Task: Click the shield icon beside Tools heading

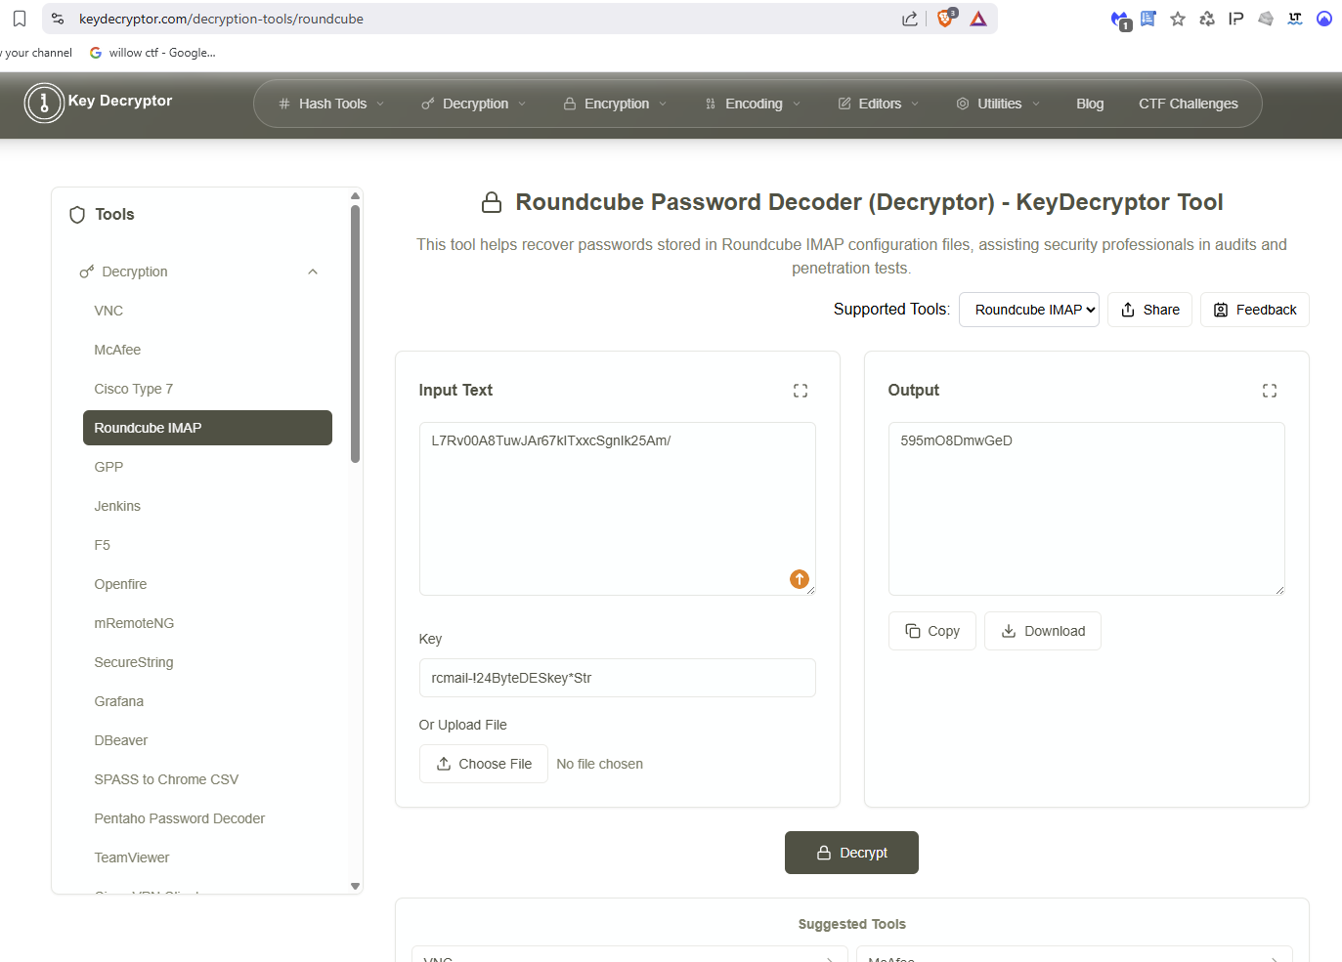Action: coord(77,215)
